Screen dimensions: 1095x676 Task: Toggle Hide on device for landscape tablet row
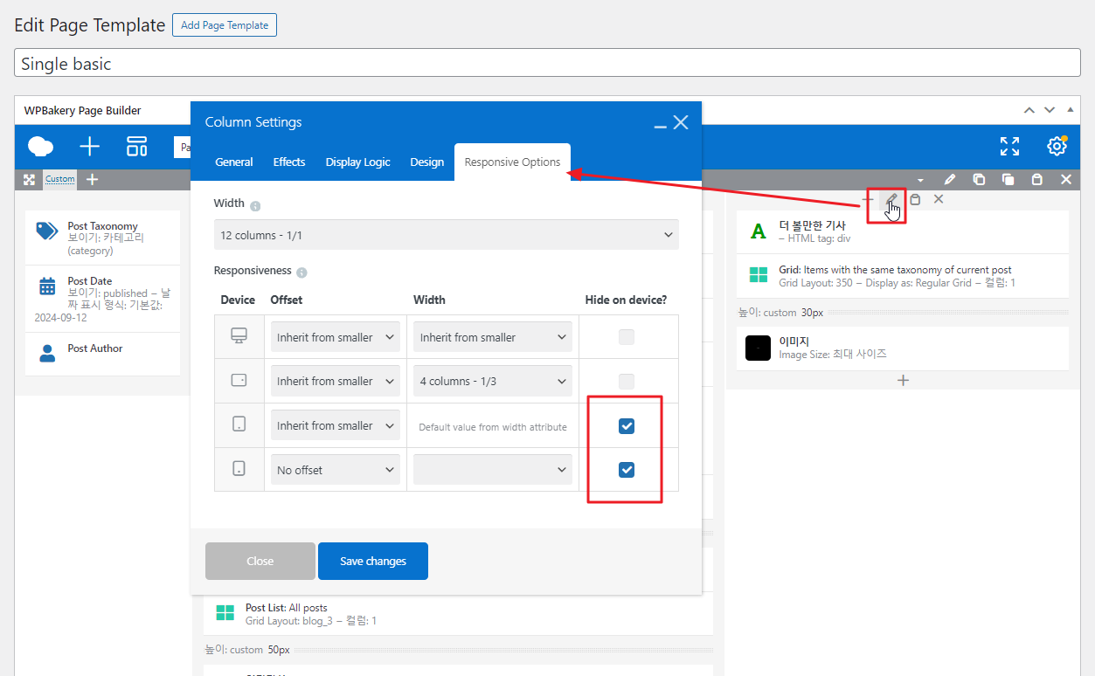pos(627,381)
